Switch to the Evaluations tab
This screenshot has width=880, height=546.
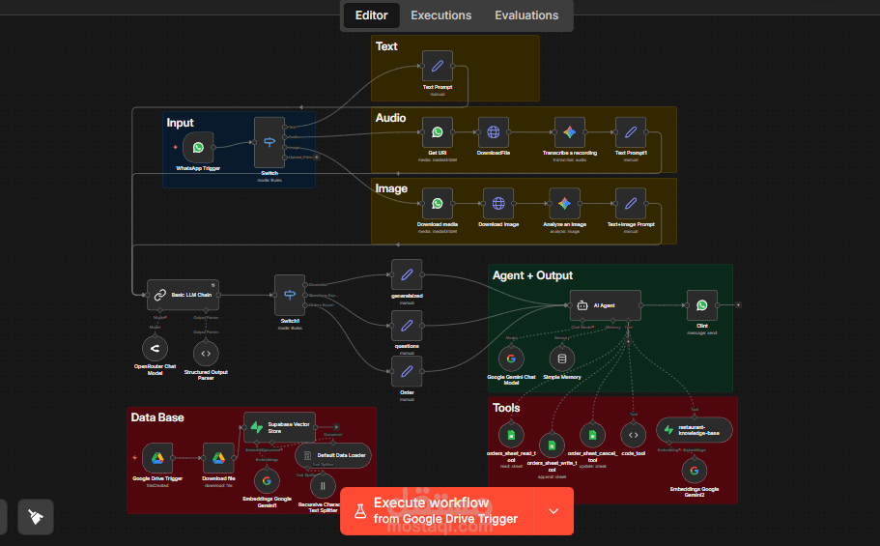pyautogui.click(x=526, y=15)
